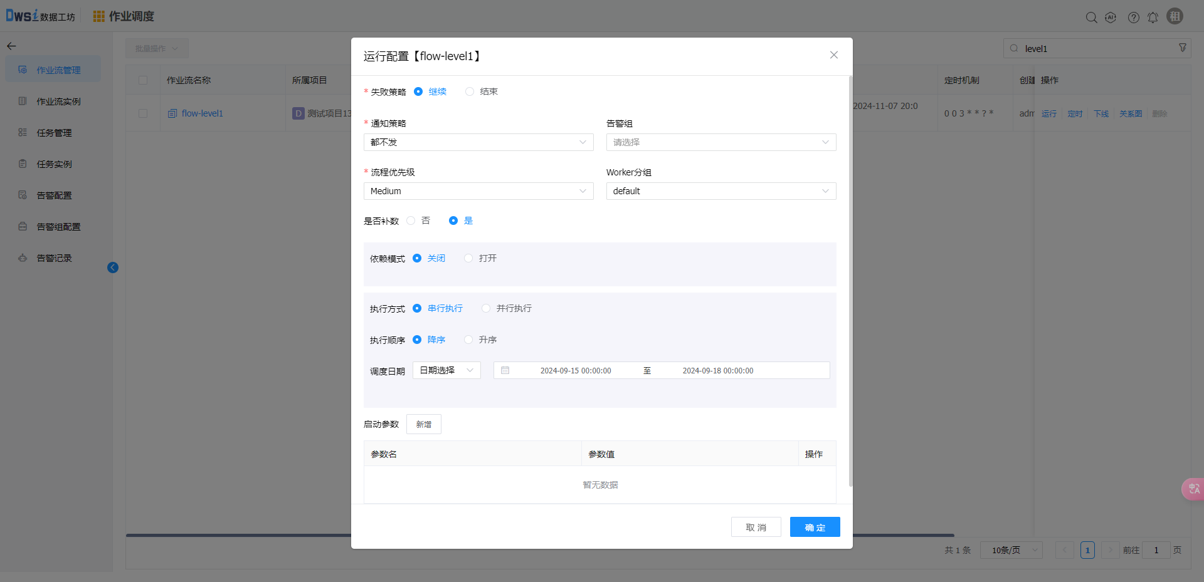Click the floating translate icon
The width and height of the screenshot is (1204, 582).
(x=1193, y=489)
